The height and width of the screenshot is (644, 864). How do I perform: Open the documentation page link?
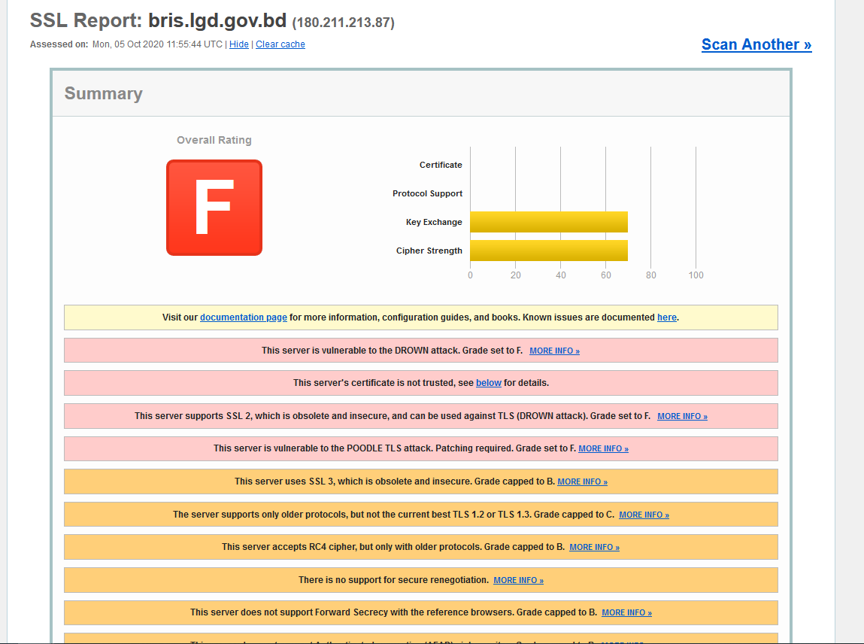(x=243, y=317)
